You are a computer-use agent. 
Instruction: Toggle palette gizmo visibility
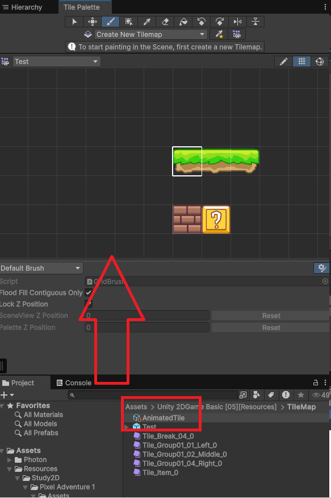click(x=320, y=61)
